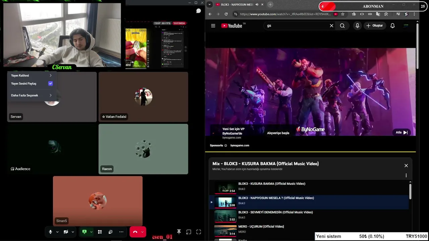Viewport: 429px width, 241px height.
Task: Start voice search with microphone
Action: coord(357,26)
